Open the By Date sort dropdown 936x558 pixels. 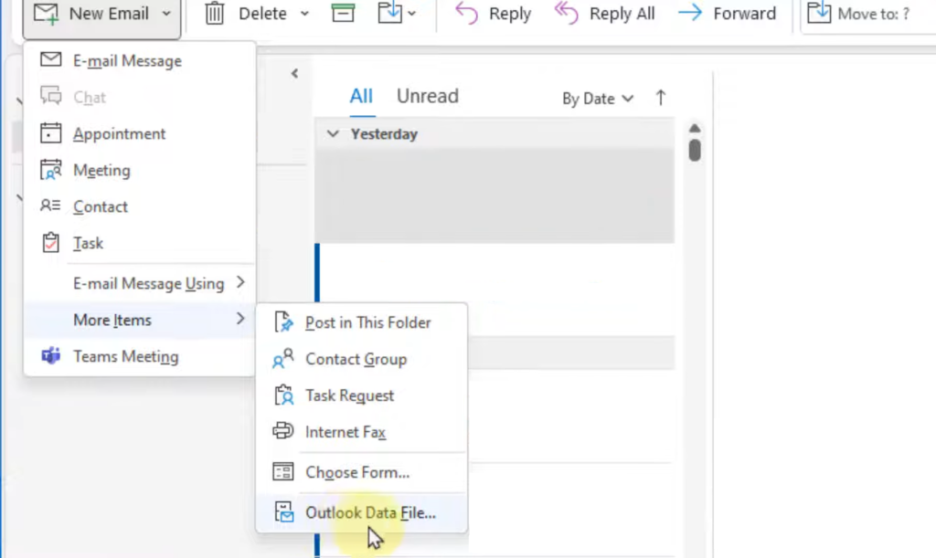point(598,99)
